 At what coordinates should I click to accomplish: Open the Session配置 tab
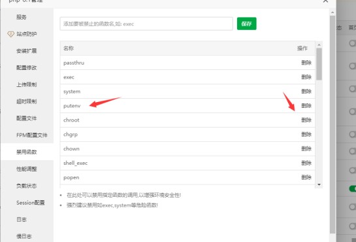tap(31, 203)
